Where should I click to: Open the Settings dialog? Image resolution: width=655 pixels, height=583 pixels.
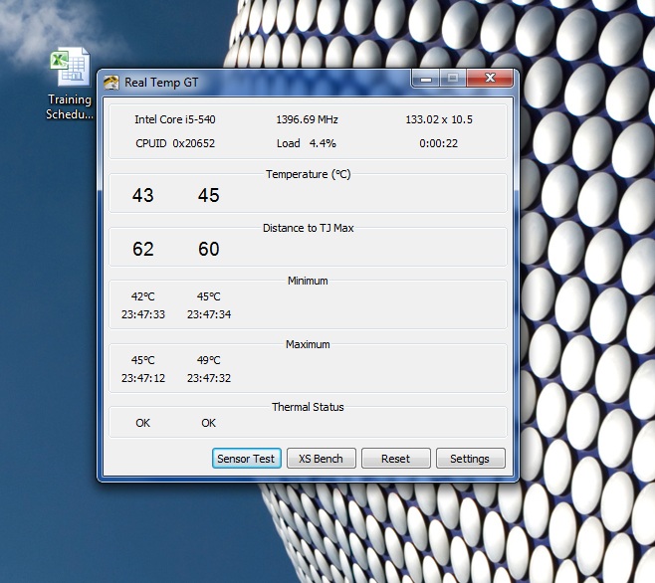tap(470, 459)
